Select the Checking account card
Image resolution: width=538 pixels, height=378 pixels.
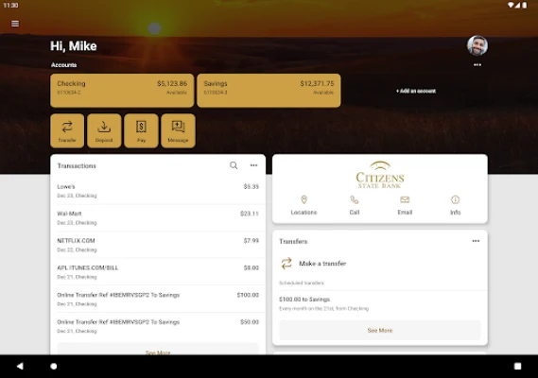coord(122,91)
